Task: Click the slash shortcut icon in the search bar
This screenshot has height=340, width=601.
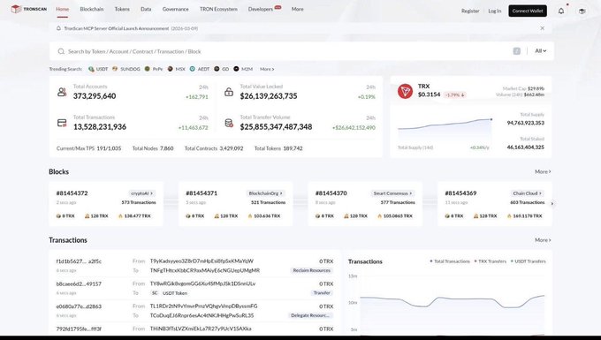Action: click(x=517, y=51)
